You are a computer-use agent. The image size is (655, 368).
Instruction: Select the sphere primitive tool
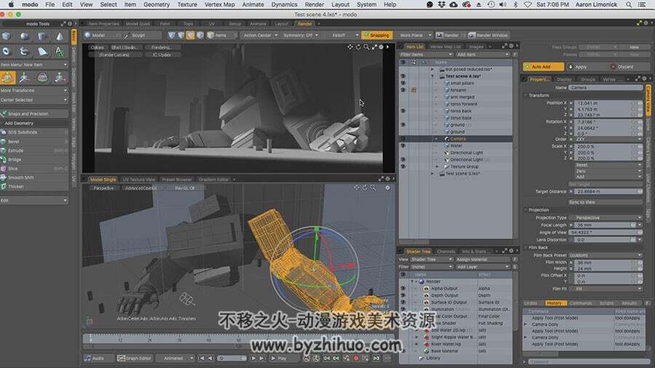coord(24,36)
